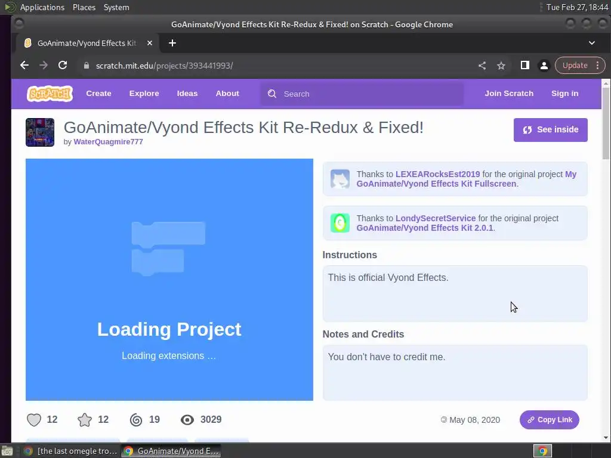
Task: Click the Notes and Credits heading
Action: tap(363, 334)
